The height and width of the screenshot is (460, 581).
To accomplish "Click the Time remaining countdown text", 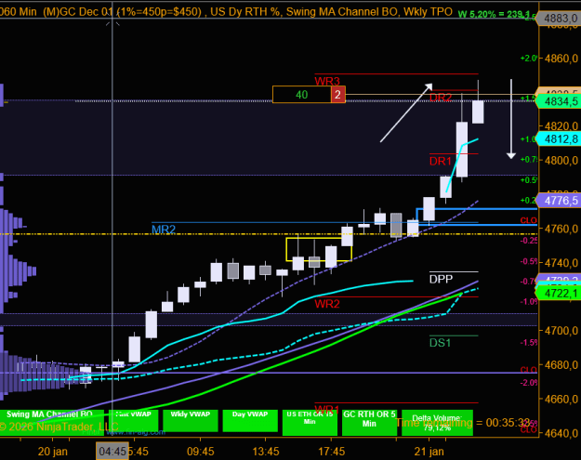I will pyautogui.click(x=463, y=423).
